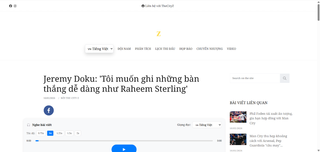This screenshot has width=320, height=152.
Task: Click the yellow Z site logo
Action: tap(159, 34)
